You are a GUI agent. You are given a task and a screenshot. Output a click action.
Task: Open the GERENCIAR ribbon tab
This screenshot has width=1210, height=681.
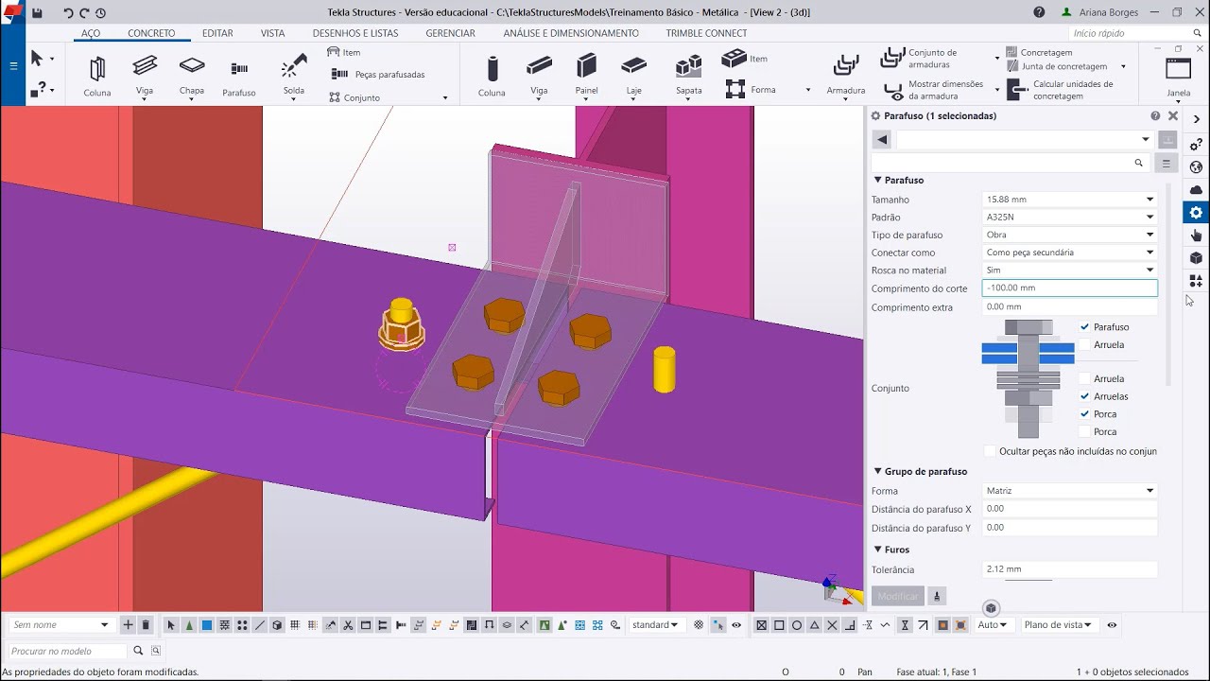tap(451, 33)
